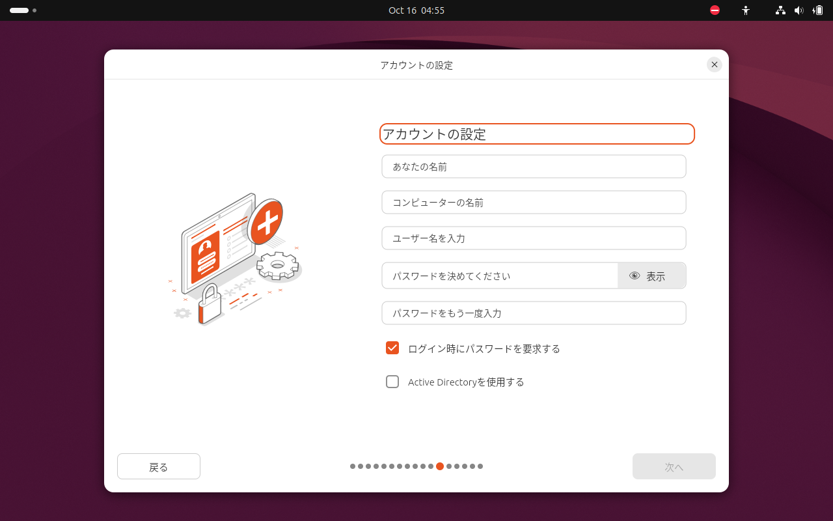
Task: Go back with the 戻る button
Action: 159,466
